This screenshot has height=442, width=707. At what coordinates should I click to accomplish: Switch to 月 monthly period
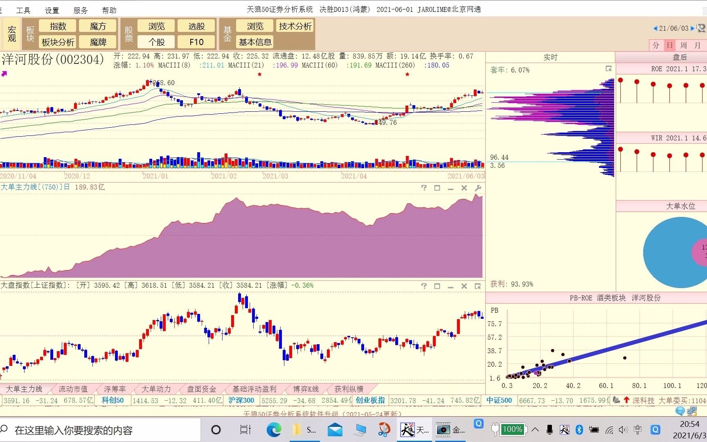(698, 45)
